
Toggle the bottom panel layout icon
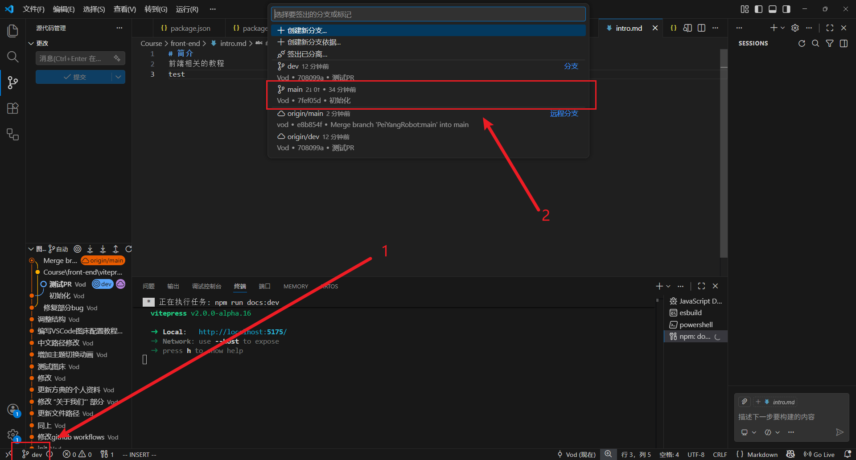pyautogui.click(x=773, y=9)
